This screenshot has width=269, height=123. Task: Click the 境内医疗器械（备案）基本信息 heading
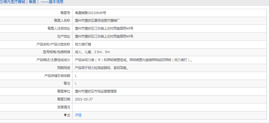34,2
